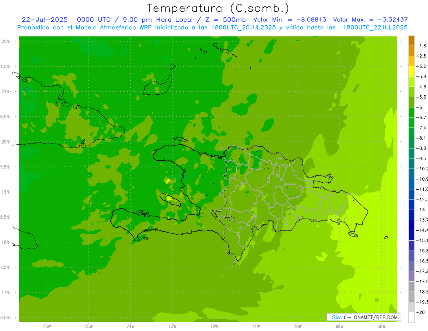The width and height of the screenshot is (428, 331).
Task: Click the green swatch between -6 and -6.7
Action: pos(411,112)
